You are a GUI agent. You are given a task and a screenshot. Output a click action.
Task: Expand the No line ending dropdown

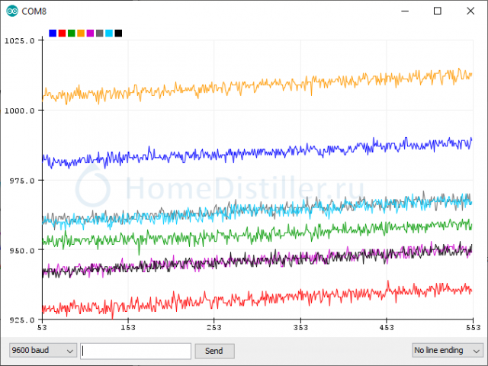pyautogui.click(x=447, y=351)
